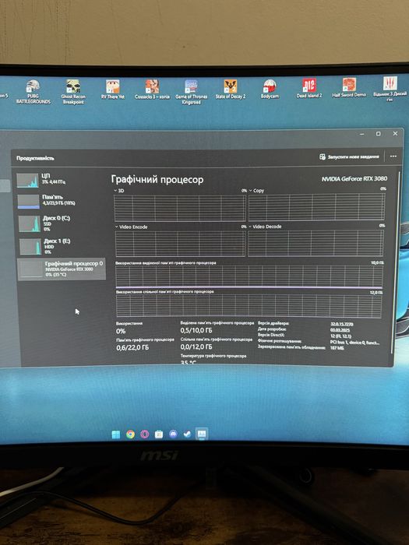Click the 0,5/10,0 ГБ dedicated memory value
Viewport: 409px width, 545px height.
click(196, 330)
